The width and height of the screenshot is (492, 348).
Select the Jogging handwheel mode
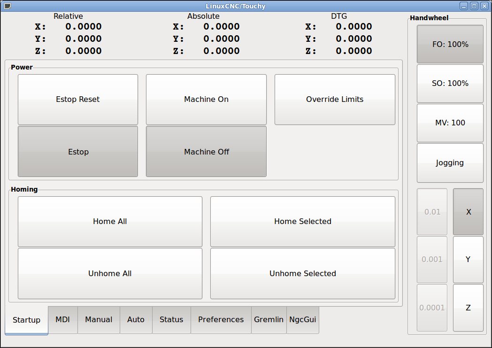(450, 163)
